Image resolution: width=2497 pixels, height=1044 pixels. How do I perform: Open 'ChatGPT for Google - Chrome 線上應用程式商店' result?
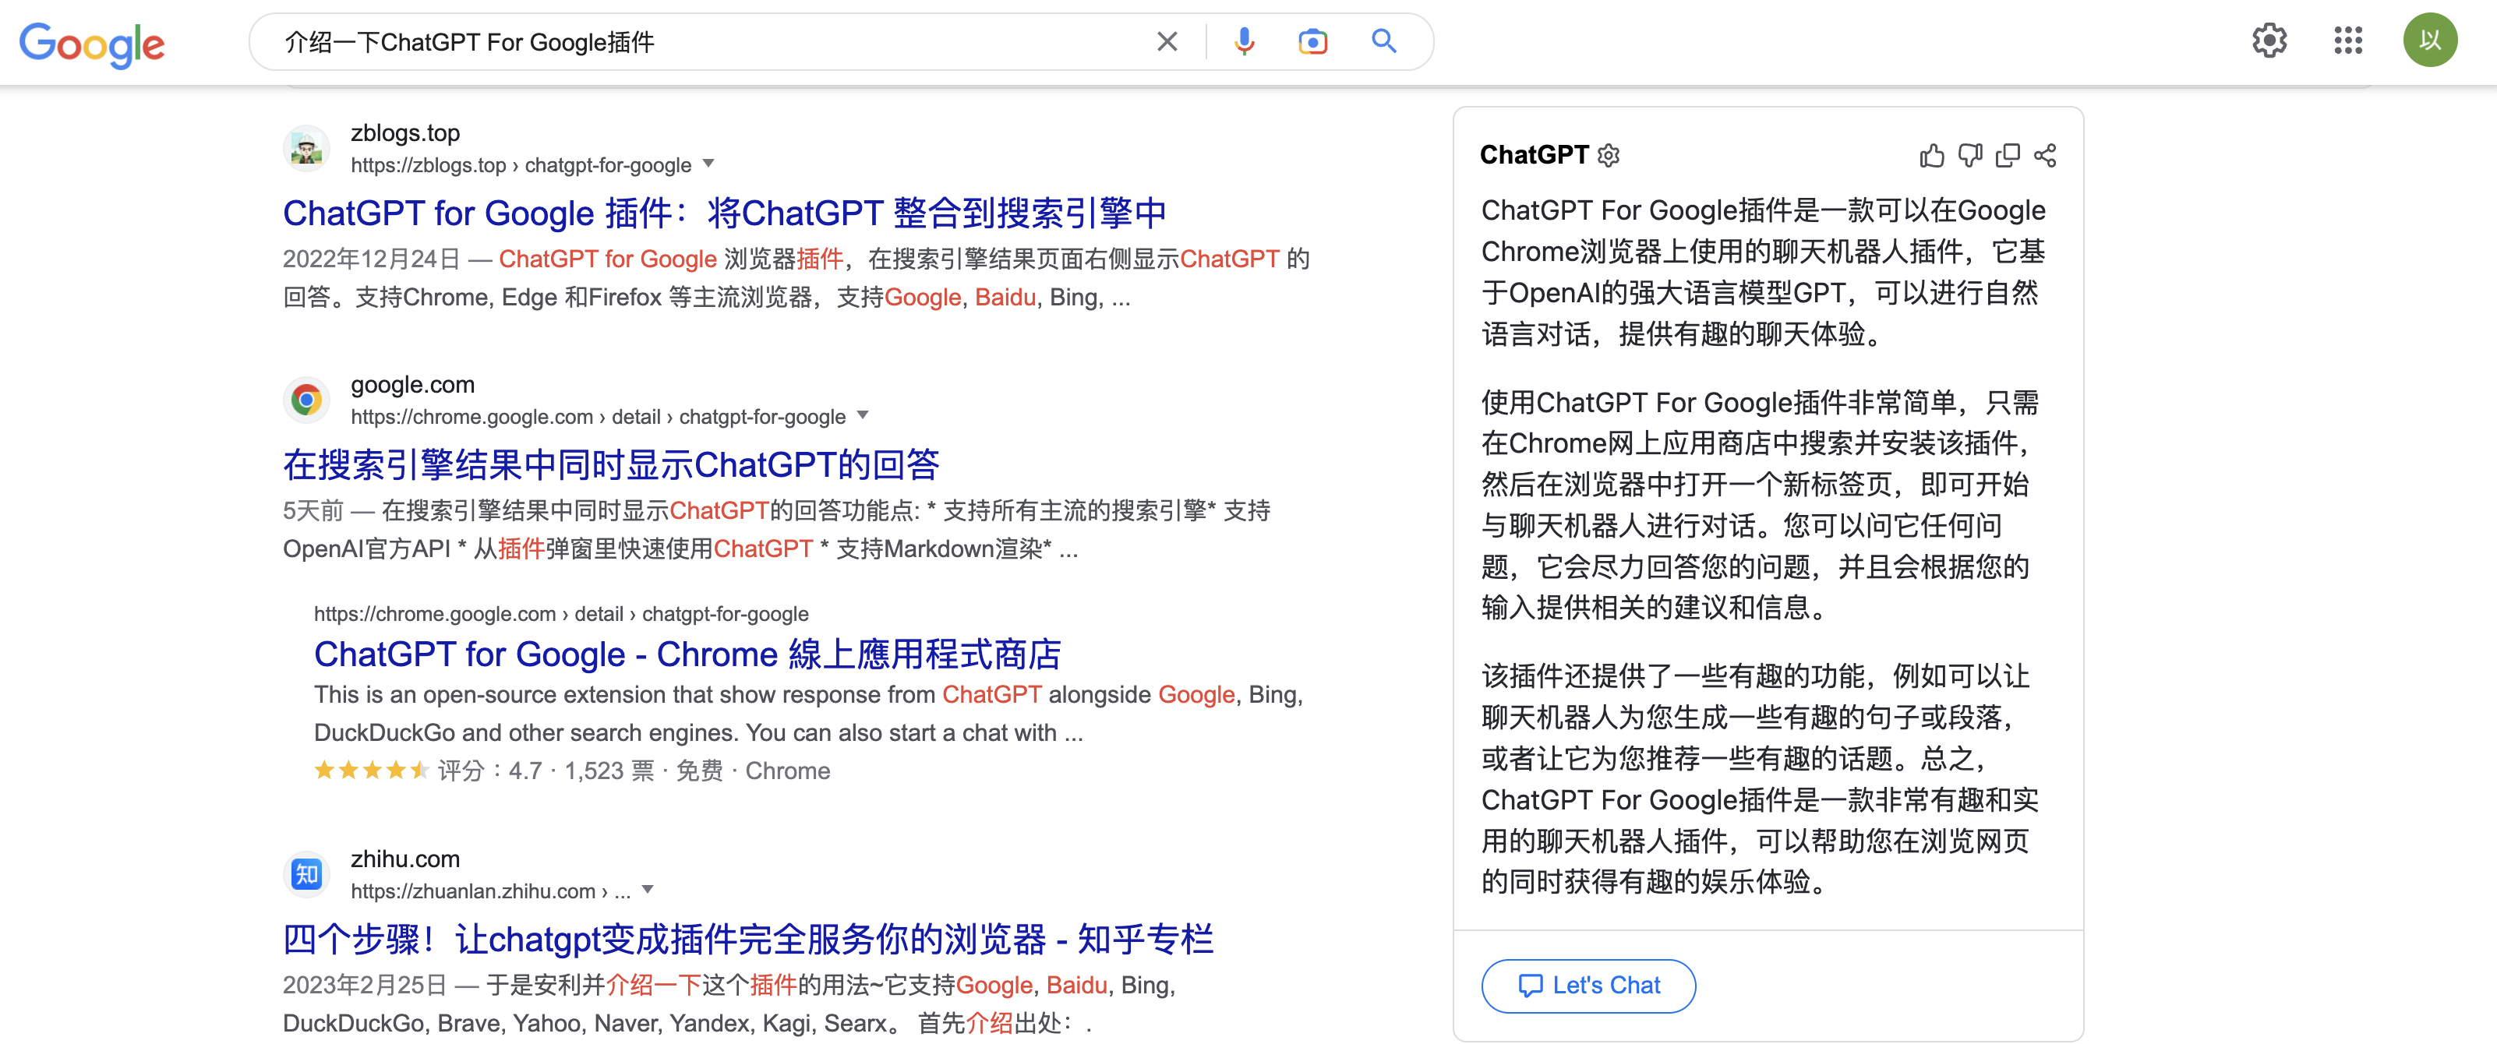click(x=687, y=654)
